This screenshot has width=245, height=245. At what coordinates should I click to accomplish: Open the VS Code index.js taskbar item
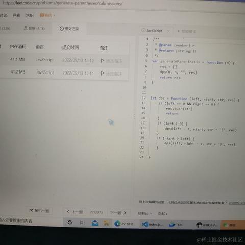click(153, 224)
